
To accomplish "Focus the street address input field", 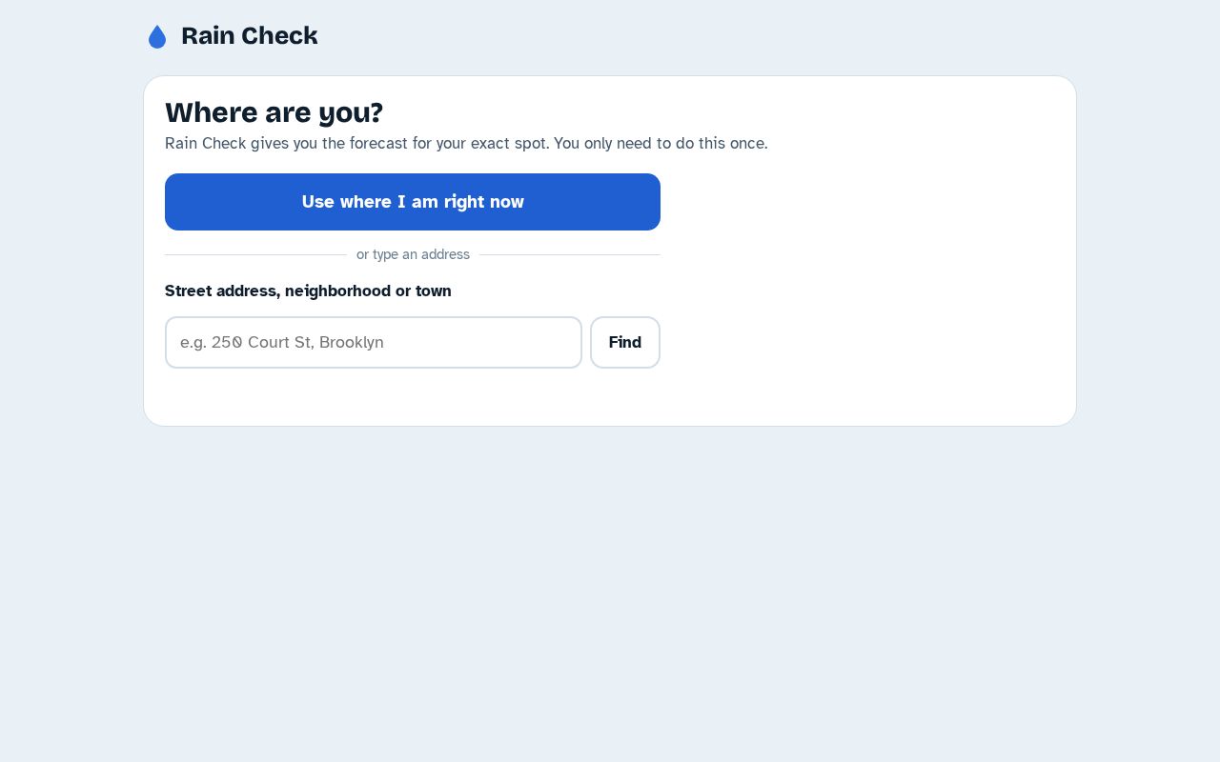I will coord(374,342).
